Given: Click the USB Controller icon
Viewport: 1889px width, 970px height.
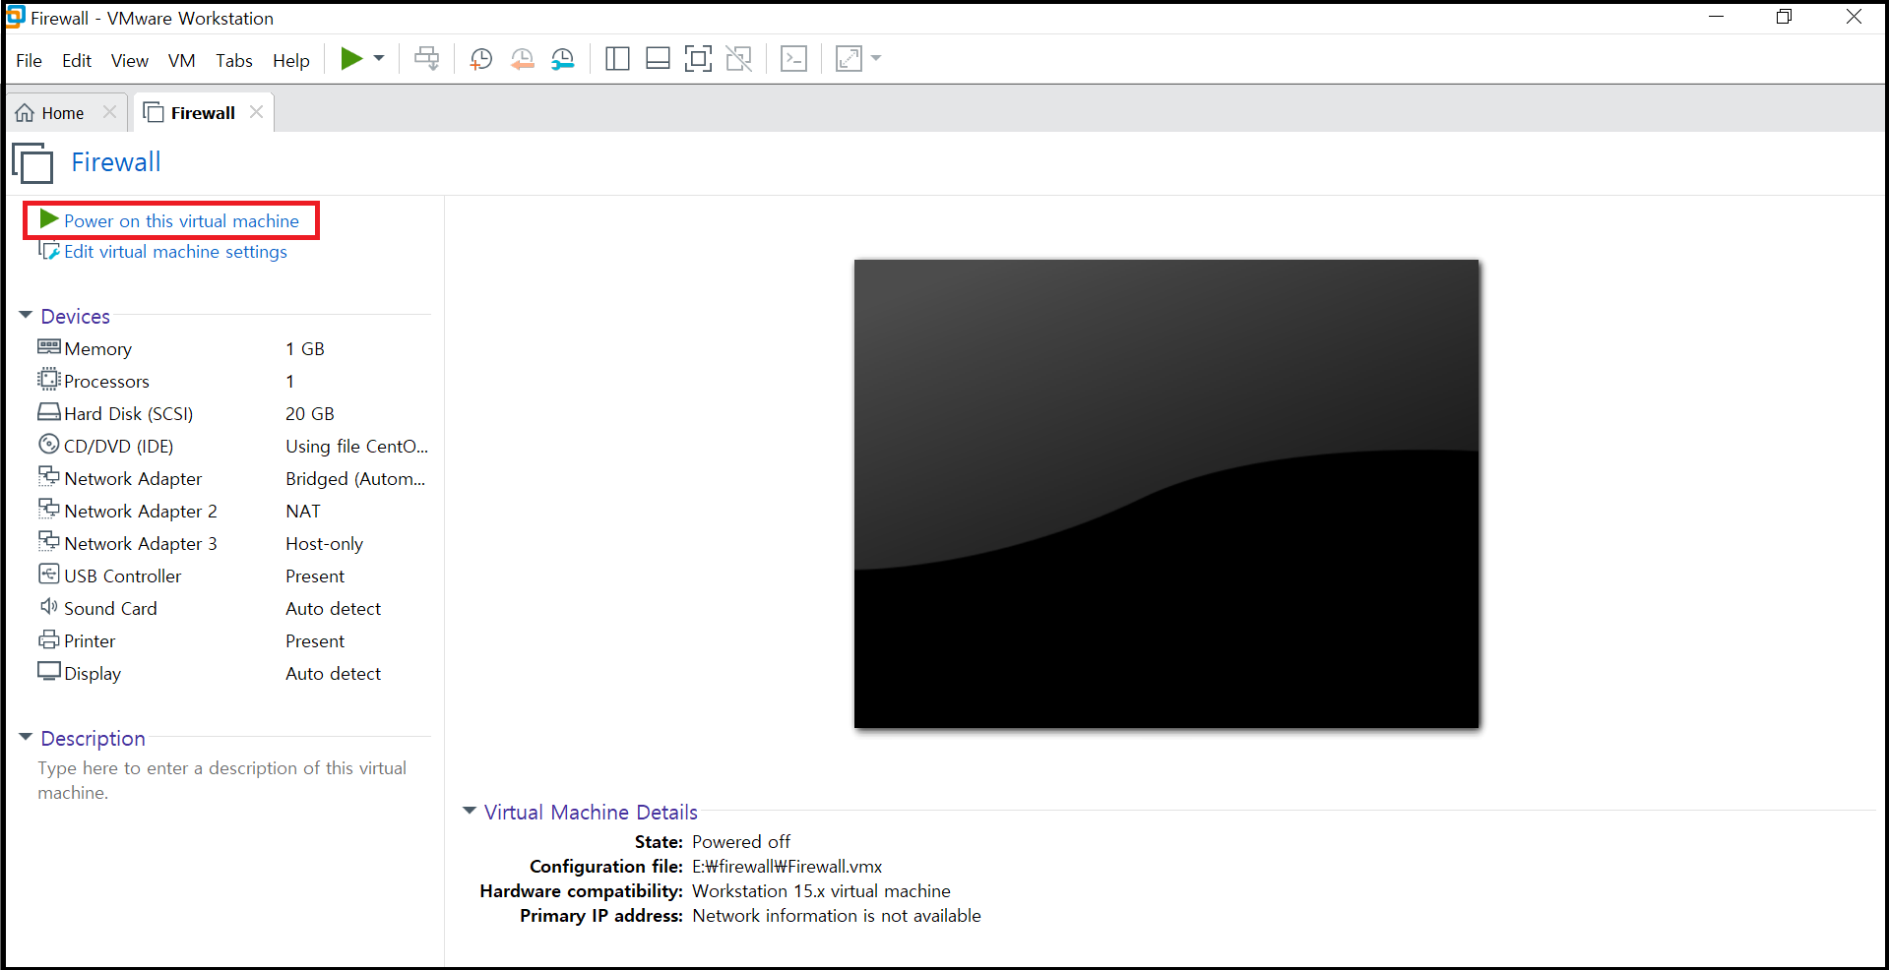Looking at the screenshot, I should click(49, 575).
